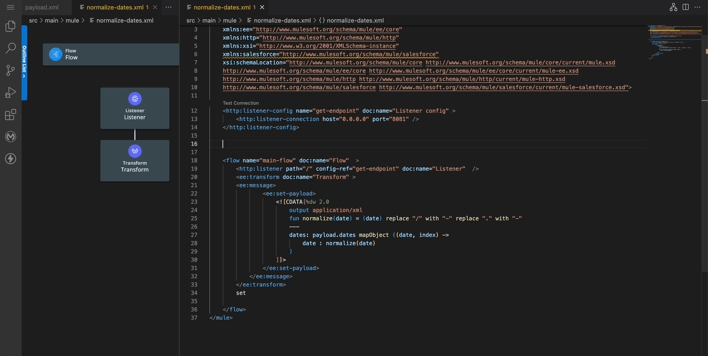Toggle the hamburger menu at top left
The height and width of the screenshot is (356, 708).
point(10,7)
